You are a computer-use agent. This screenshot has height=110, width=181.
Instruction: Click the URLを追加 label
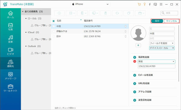pyautogui.click(x=144, y=83)
